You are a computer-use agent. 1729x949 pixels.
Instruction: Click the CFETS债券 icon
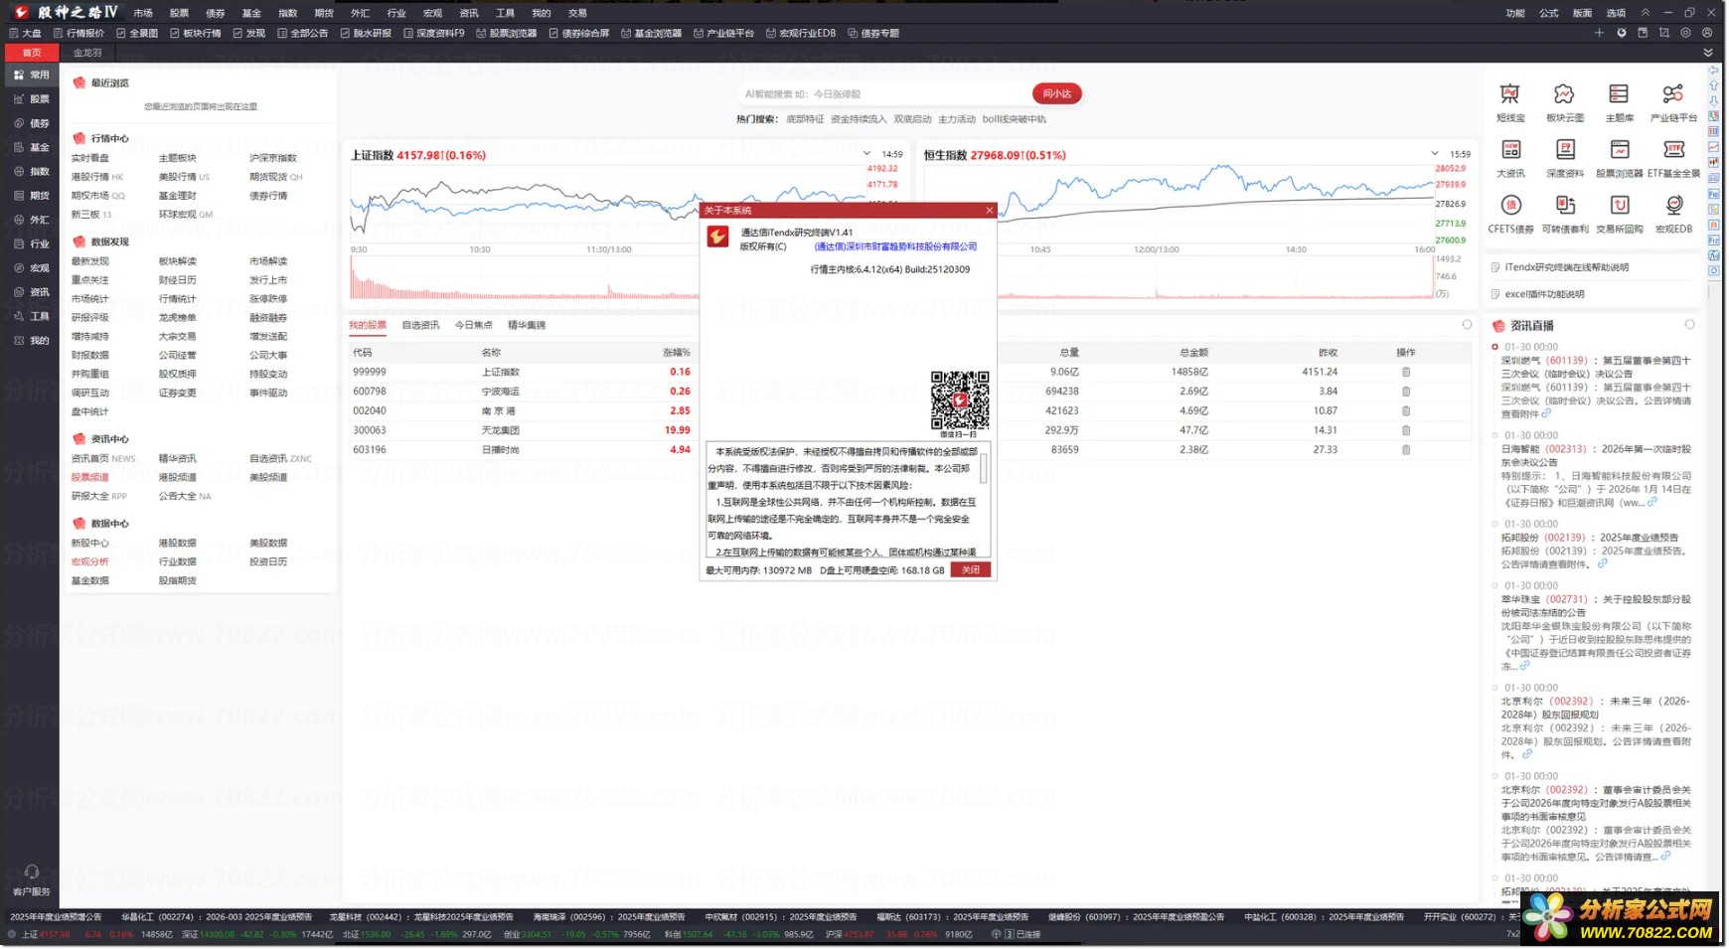pos(1509,206)
